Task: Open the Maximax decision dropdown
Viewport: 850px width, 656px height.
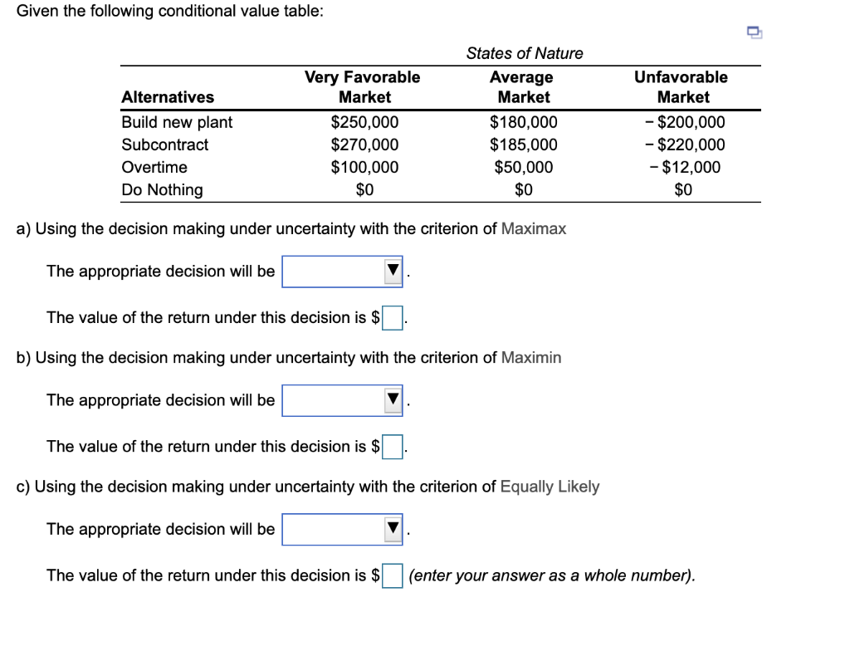Action: coord(342,271)
